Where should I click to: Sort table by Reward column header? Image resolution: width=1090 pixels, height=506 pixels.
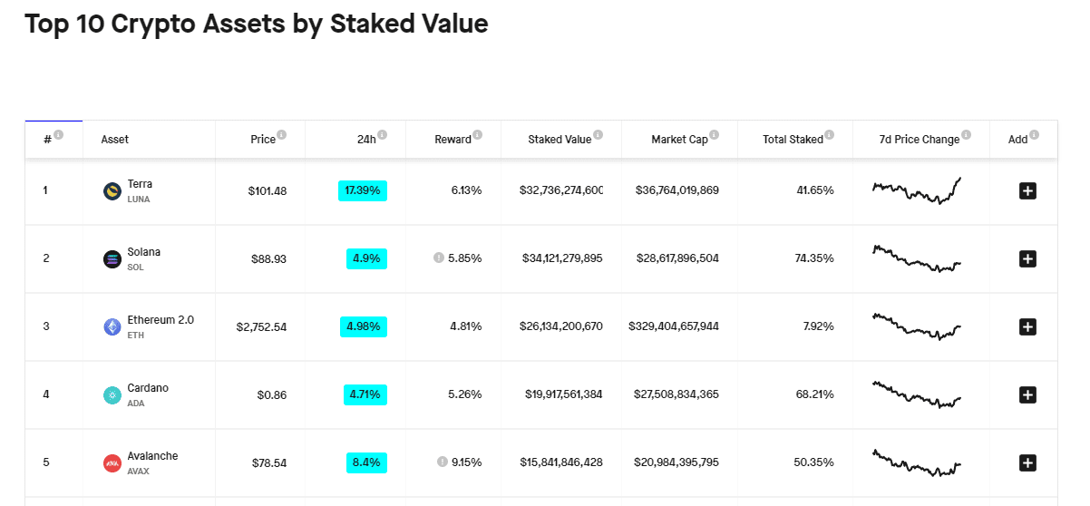tap(453, 140)
